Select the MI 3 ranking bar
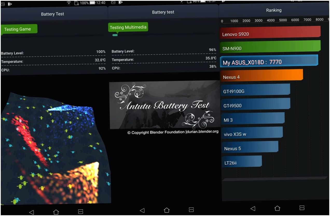The image size is (330, 216). pos(253,118)
